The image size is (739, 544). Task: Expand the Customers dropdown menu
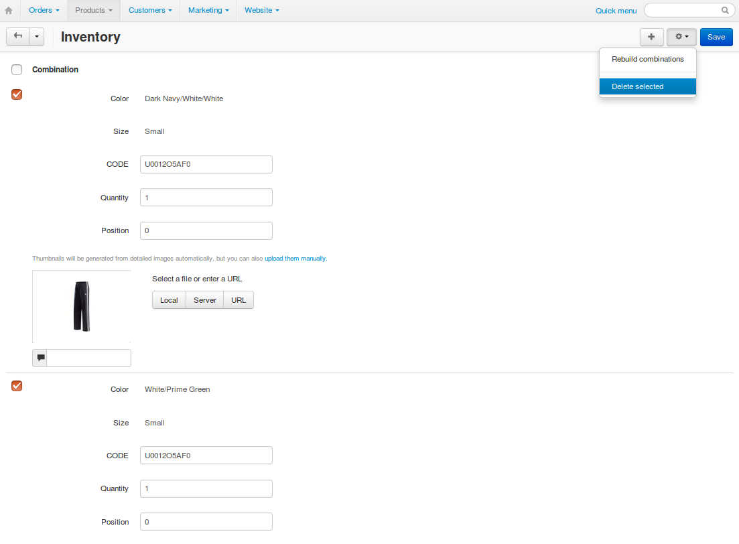(150, 10)
